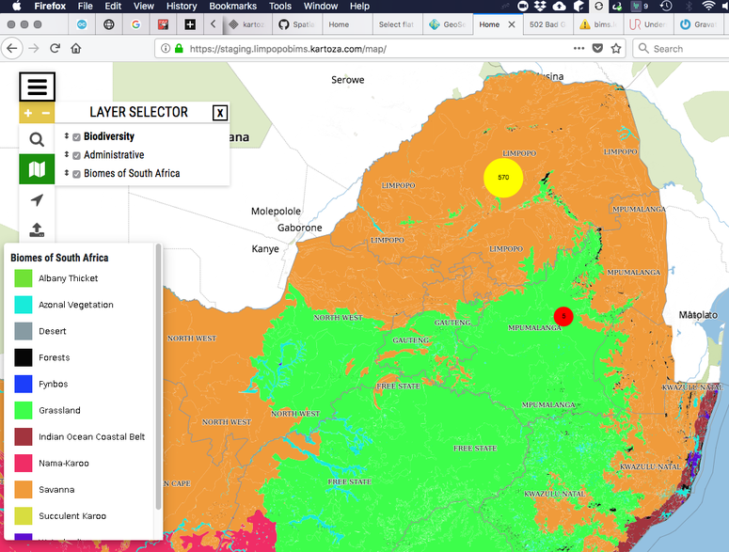The height and width of the screenshot is (552, 729).
Task: Uncheck the Administrative layer checkbox
Action: point(77,155)
